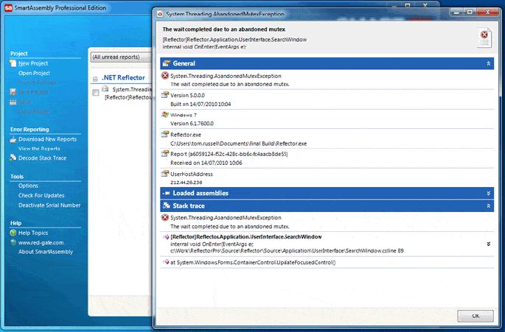Image resolution: width=505 pixels, height=332 pixels.
Task: Click the Reflector.exe file icon
Action: click(x=164, y=135)
